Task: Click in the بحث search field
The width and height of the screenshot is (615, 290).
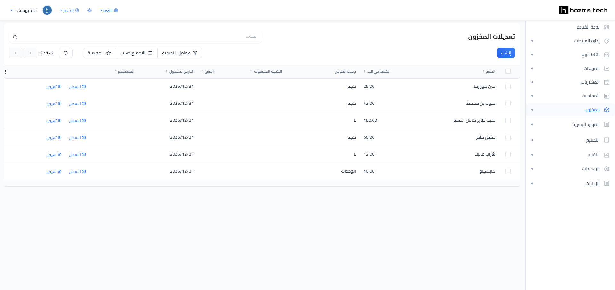Action: [x=135, y=37]
